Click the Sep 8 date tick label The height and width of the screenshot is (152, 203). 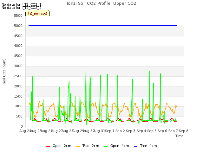coord(184,131)
